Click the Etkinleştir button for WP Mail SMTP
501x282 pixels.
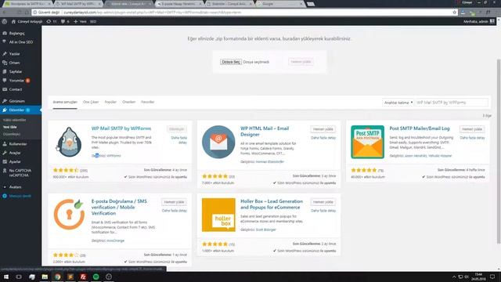[x=177, y=128]
